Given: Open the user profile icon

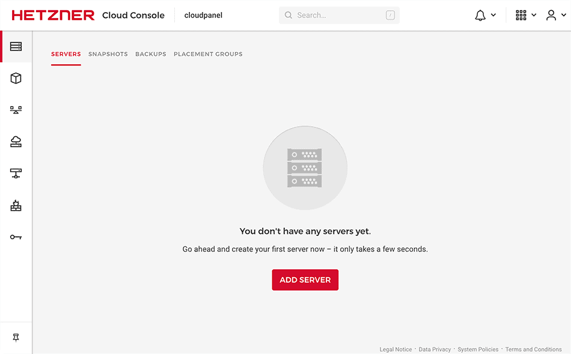Looking at the screenshot, I should point(551,14).
